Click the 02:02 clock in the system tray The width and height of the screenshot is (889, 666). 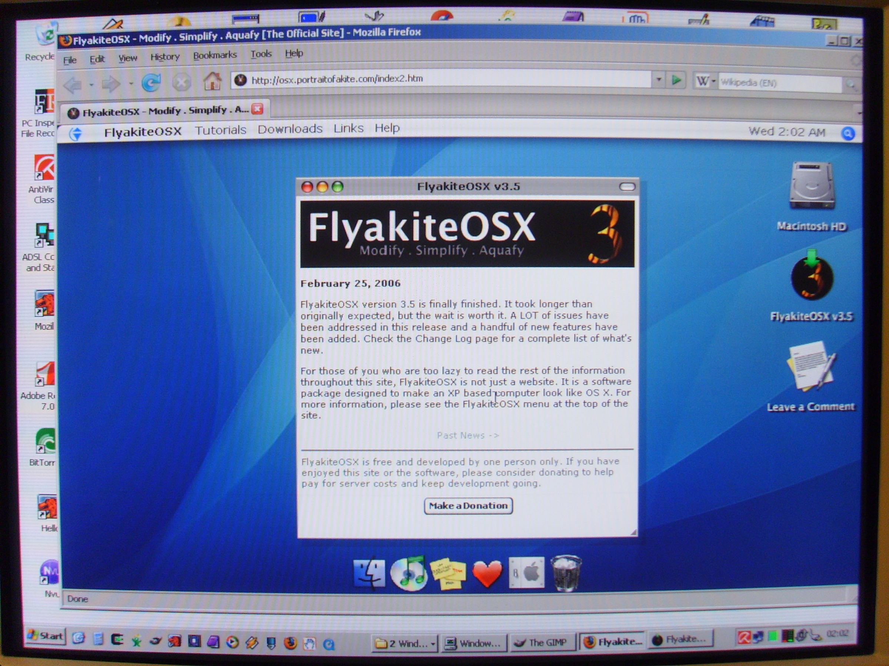(x=838, y=633)
